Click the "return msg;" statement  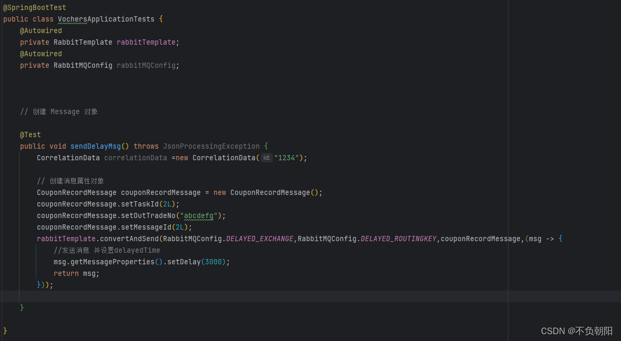pyautogui.click(x=76, y=273)
